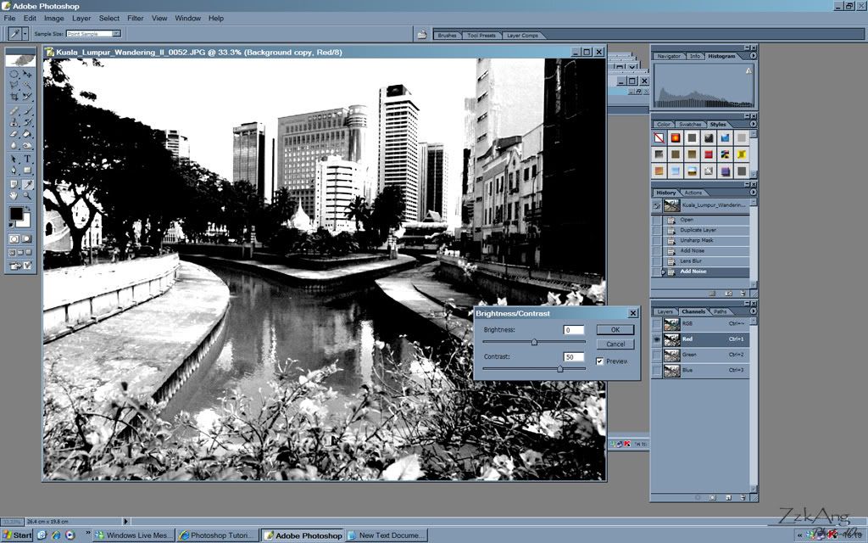Switch to Quick Mask mode
This screenshot has width=868, height=543.
click(x=26, y=238)
